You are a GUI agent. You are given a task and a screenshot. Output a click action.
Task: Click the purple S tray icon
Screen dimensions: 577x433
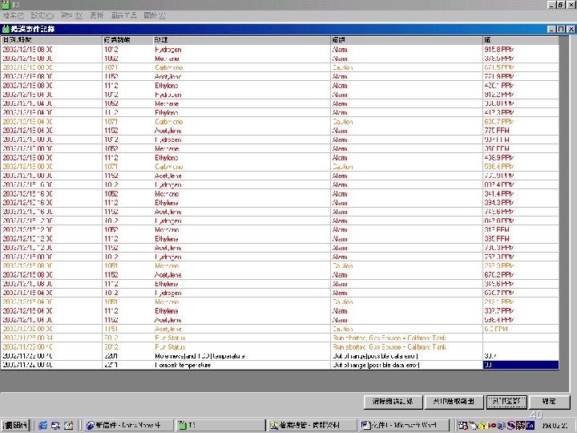510,426
